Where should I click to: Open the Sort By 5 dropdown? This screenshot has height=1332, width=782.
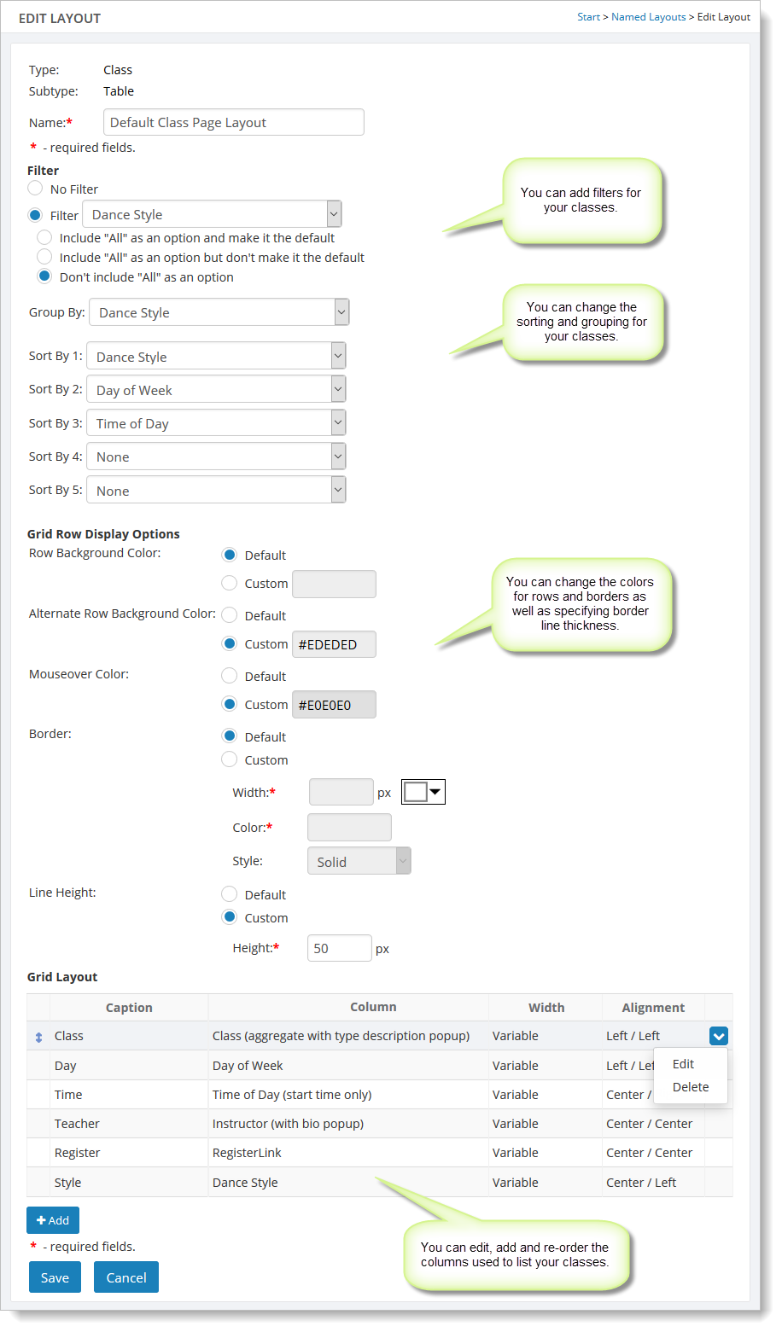click(217, 490)
